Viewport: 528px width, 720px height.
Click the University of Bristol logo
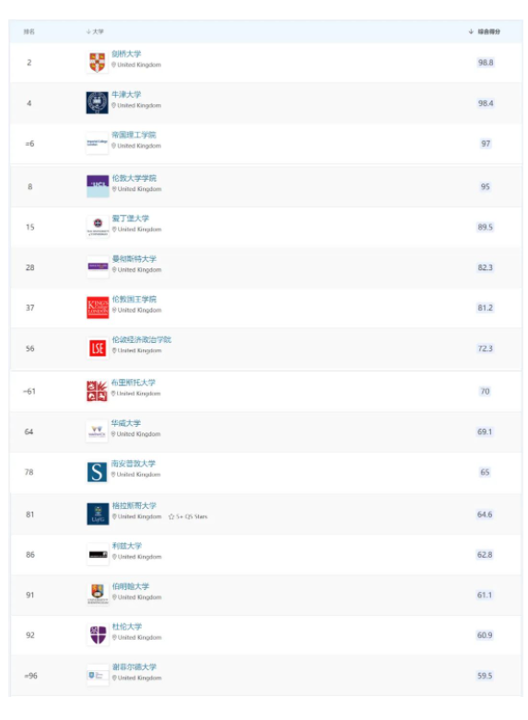click(97, 391)
